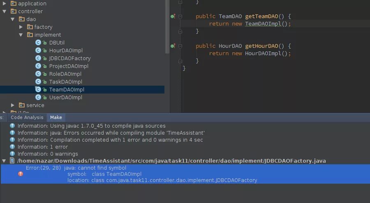Collapse the dao folder
Screen dimensions: 370x203
click(12, 19)
